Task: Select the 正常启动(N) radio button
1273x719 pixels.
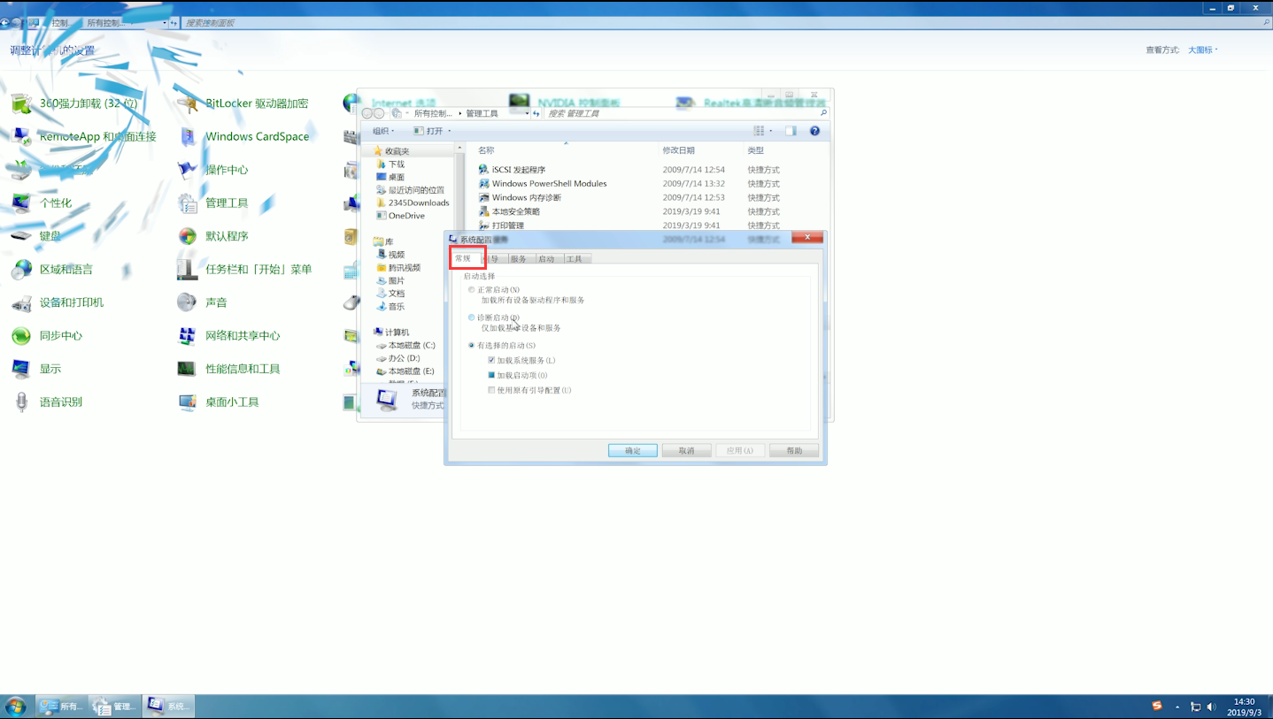Action: (471, 290)
